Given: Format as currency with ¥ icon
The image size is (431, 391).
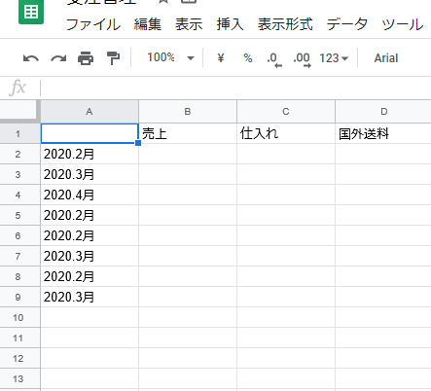Looking at the screenshot, I should pyautogui.click(x=221, y=58).
